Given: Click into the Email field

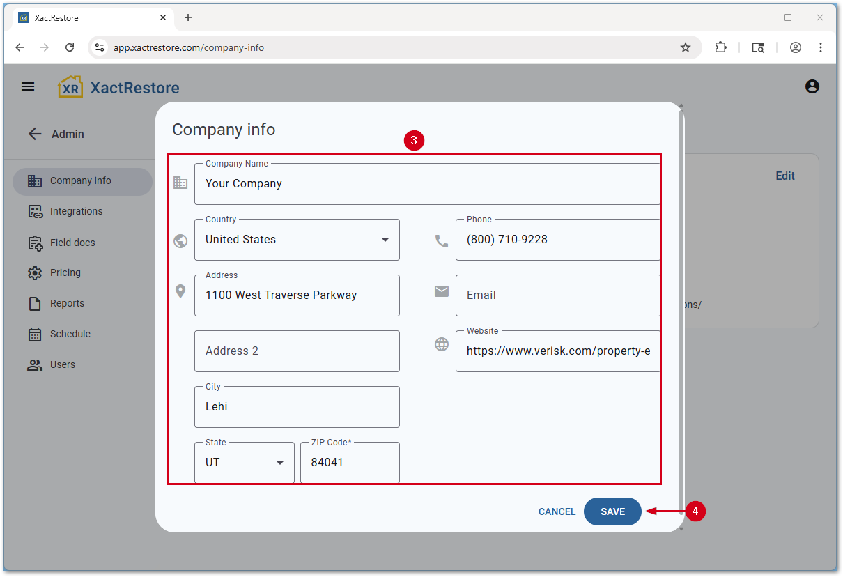Looking at the screenshot, I should [x=557, y=295].
